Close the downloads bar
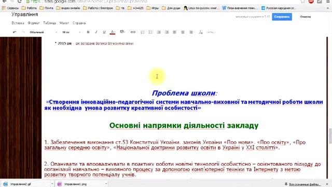The width and height of the screenshot is (332, 187). click(327, 184)
